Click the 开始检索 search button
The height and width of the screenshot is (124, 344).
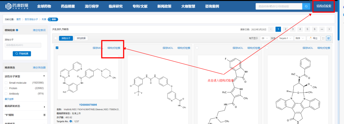pos(22,54)
